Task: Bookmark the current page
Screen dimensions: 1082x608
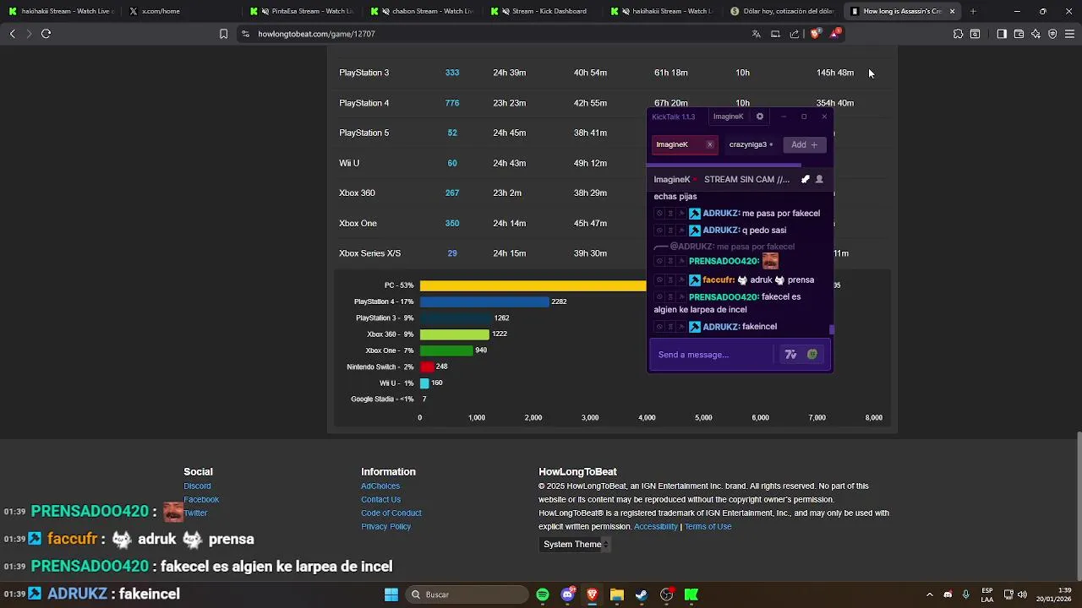Action: 223,34
